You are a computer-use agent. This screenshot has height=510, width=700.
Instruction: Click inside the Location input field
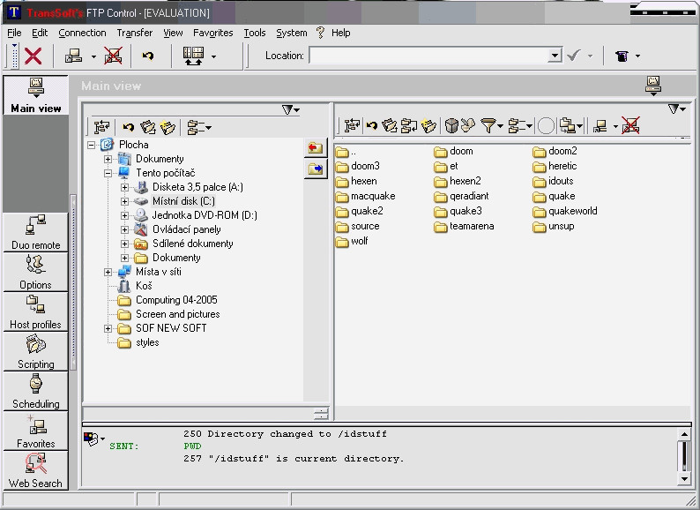pos(428,56)
